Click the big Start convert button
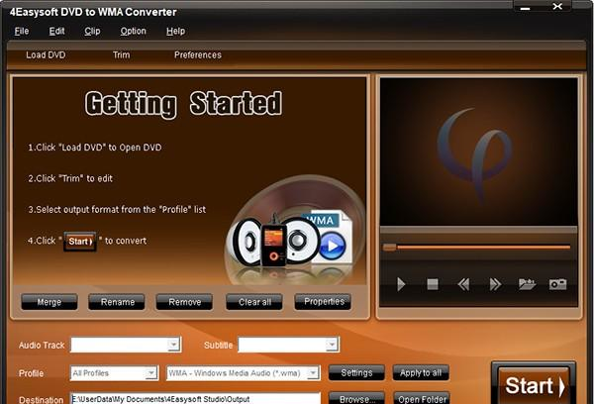Viewport: 594px width, 404px height. point(534,384)
